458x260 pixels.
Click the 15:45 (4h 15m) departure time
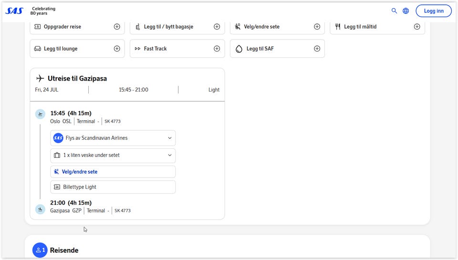(x=71, y=113)
